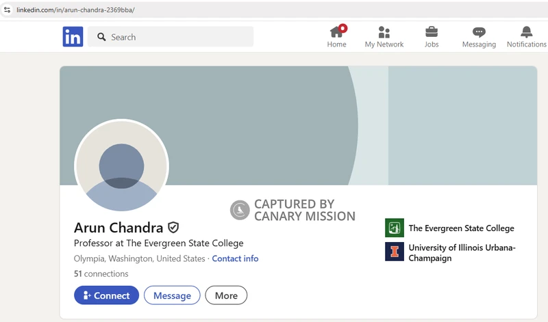Click the LinkedIn logo

pyautogui.click(x=73, y=37)
